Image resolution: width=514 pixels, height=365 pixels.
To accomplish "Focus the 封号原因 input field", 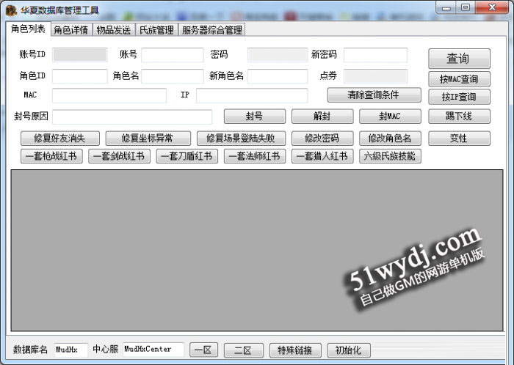I will click(x=132, y=117).
